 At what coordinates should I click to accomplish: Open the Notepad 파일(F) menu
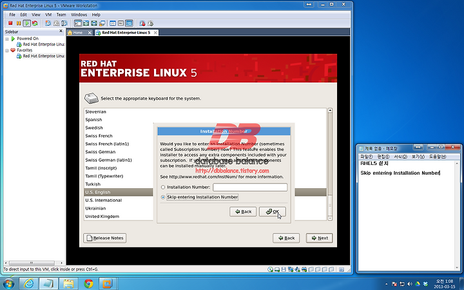point(366,157)
